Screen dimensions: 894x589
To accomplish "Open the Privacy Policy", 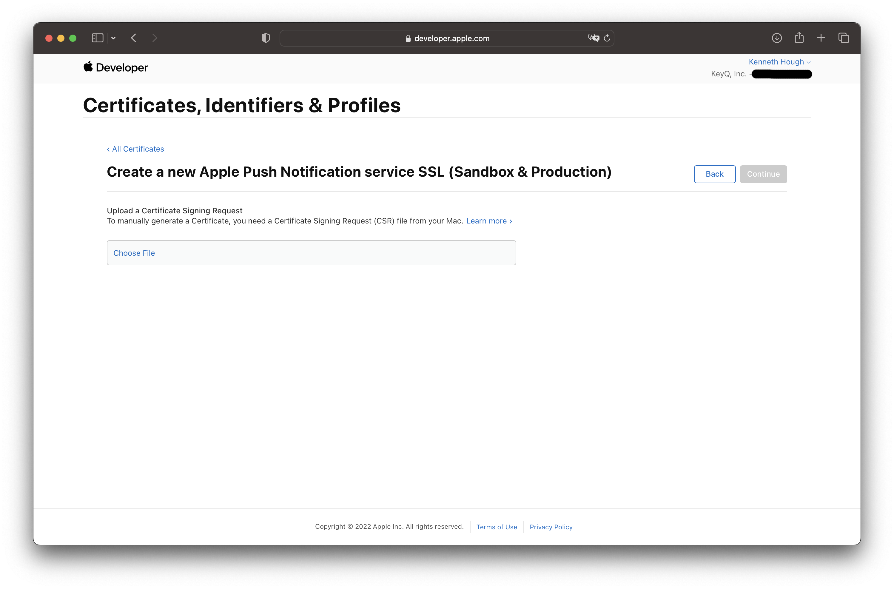I will coord(551,527).
